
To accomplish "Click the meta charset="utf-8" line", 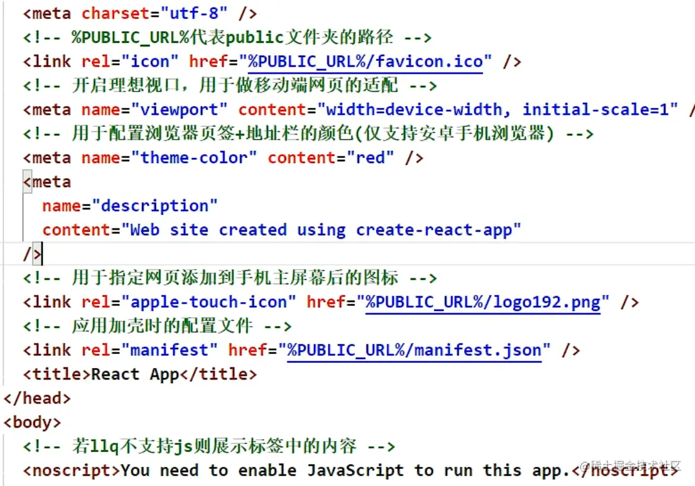I will point(140,13).
